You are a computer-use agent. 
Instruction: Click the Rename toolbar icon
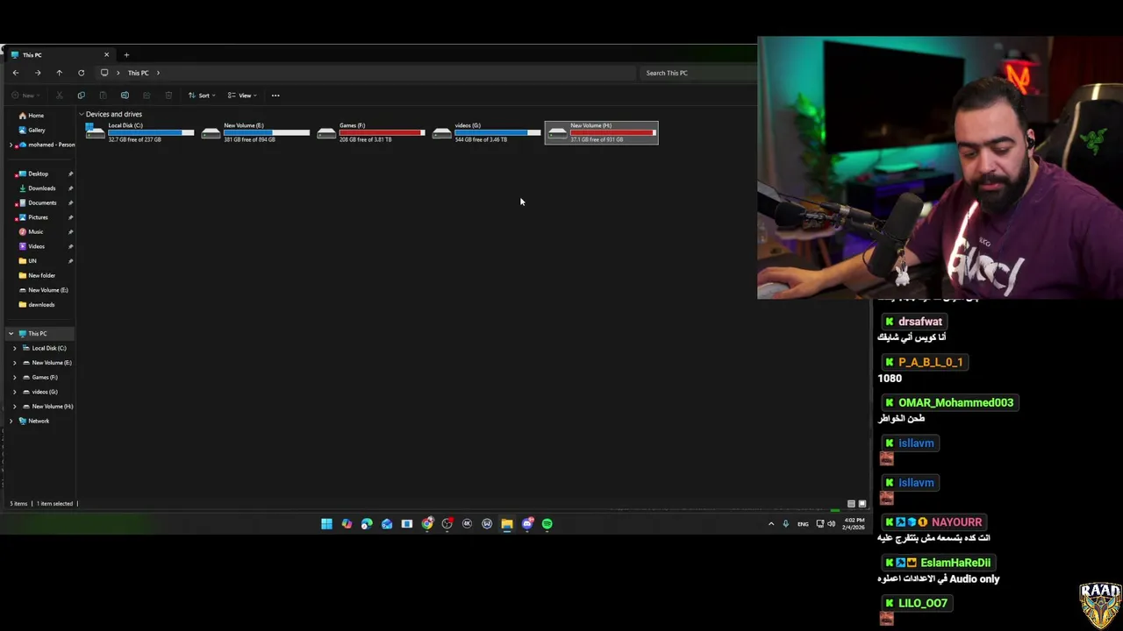click(x=125, y=96)
